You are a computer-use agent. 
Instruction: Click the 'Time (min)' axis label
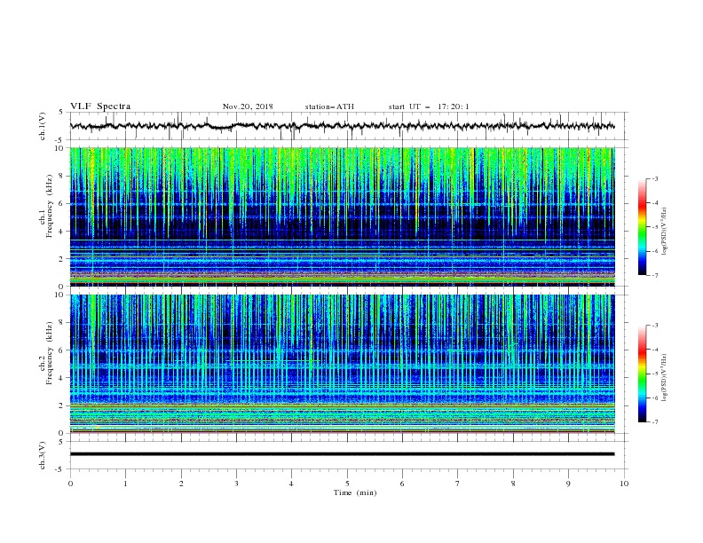click(355, 492)
